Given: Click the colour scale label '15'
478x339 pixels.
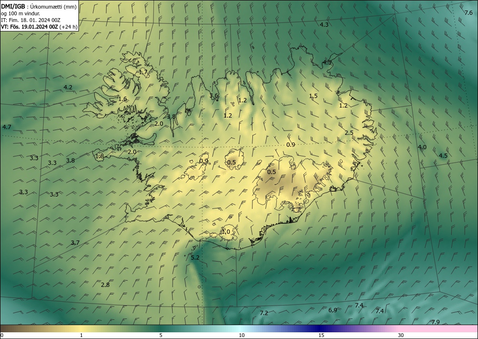Looking at the screenshot, I should [321, 336].
